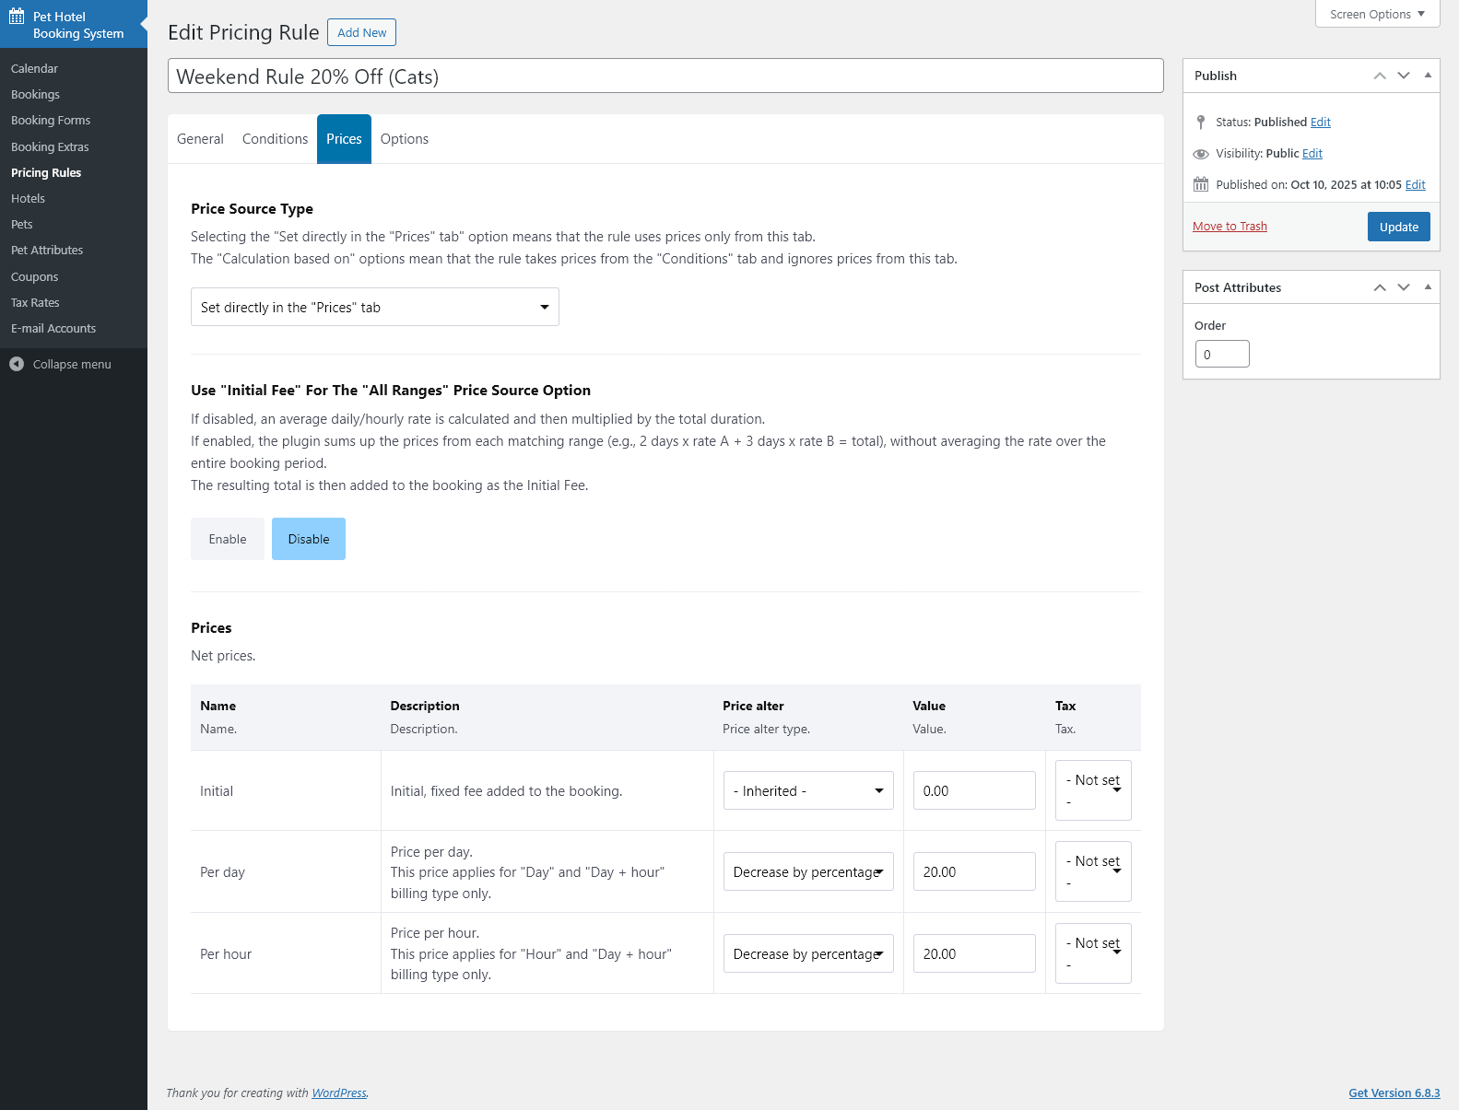This screenshot has height=1110, width=1459.
Task: Open Screen Options panel
Action: (1377, 14)
